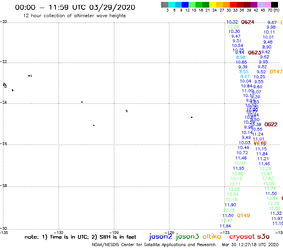The width and height of the screenshot is (283, 248).
Task: Click the black swatch ending the legend
Action: 275,5
